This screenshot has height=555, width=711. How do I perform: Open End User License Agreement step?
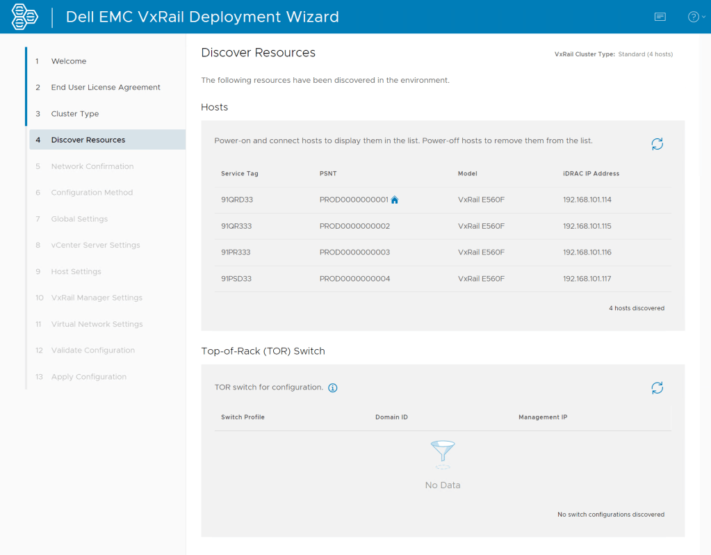point(106,88)
